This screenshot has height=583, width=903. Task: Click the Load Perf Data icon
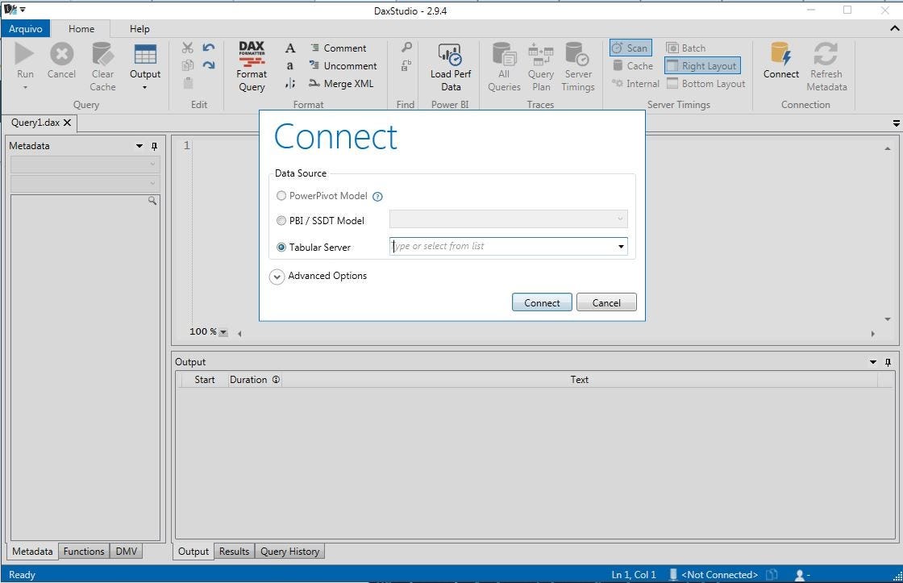coord(450,54)
